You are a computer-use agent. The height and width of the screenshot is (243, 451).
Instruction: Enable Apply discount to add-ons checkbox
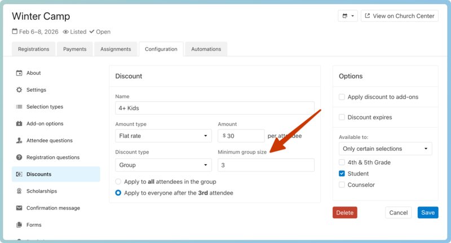[x=342, y=97]
